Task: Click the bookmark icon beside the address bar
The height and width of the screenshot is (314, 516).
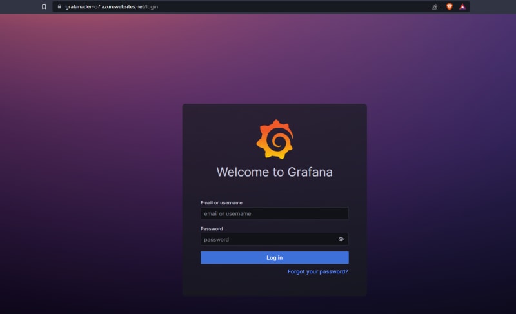Action: (44, 6)
